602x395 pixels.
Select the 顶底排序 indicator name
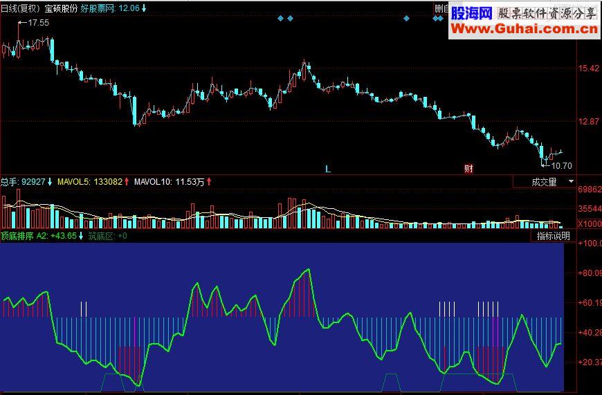(x=17, y=236)
